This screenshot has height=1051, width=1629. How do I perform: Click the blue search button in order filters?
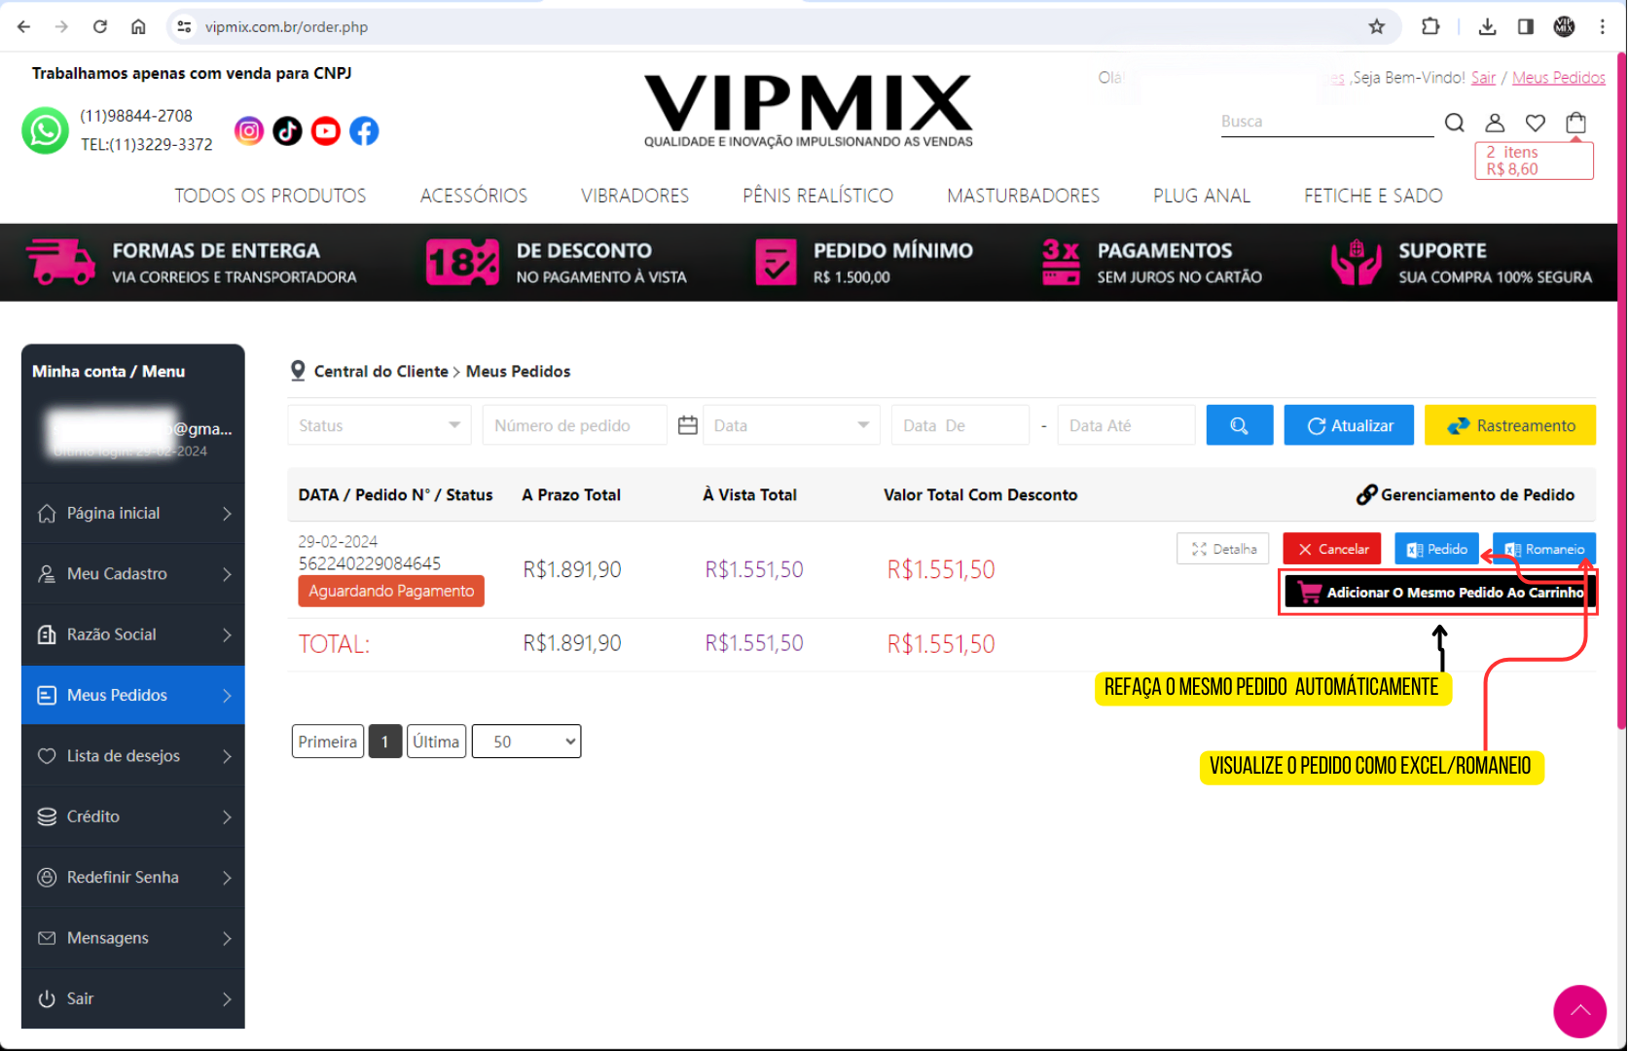tap(1240, 425)
